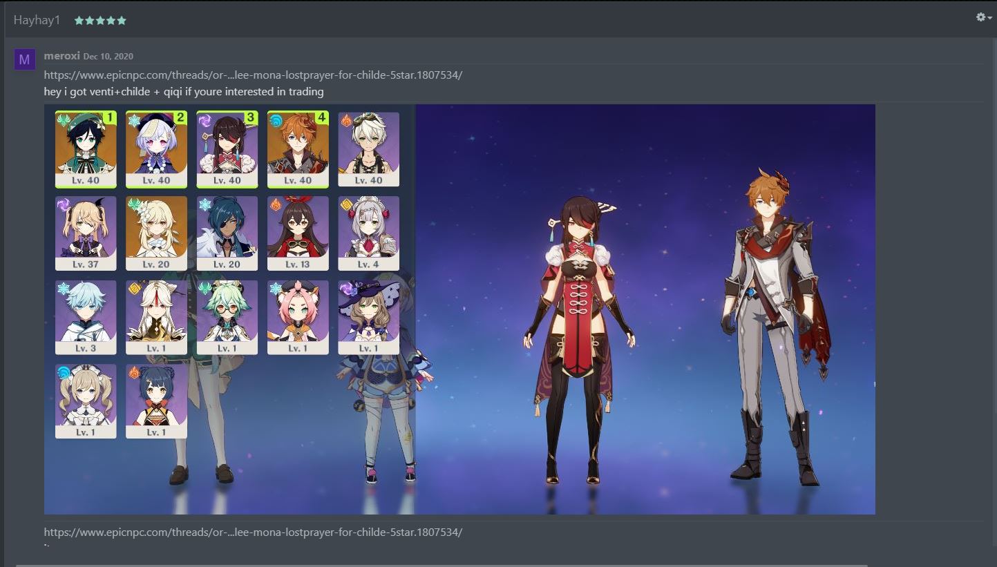Click the horizontal scrollbar at the bottom
997x567 pixels.
click(x=442, y=565)
